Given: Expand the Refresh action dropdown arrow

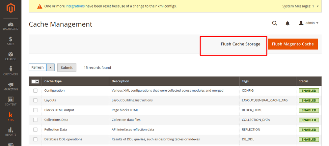Looking at the screenshot, I should (51, 68).
